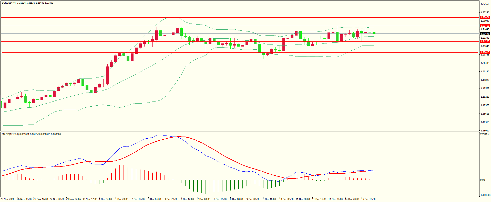Viewport: 491px width, 202px height.
Task: Select the red 1.21768 price tag
Action: coord(485,26)
